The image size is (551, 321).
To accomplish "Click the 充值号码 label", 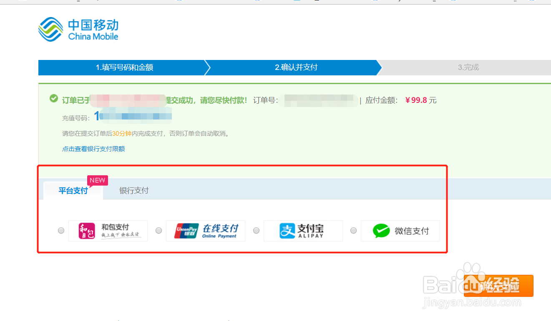I will (x=76, y=118).
